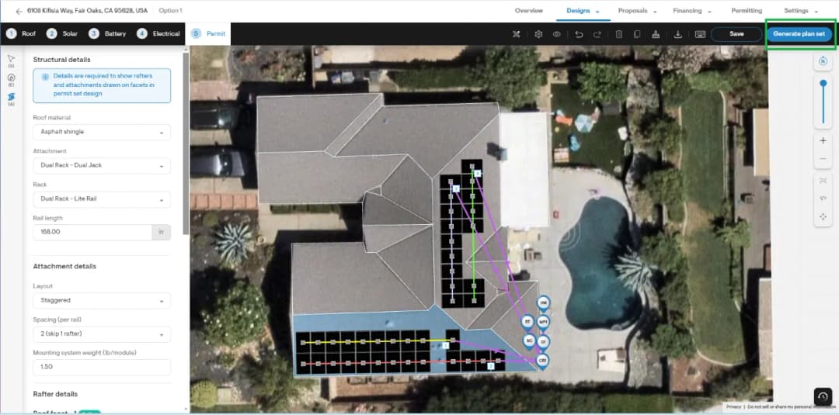This screenshot has height=415, width=839.
Task: Click the Rail length input field
Action: coord(92,233)
